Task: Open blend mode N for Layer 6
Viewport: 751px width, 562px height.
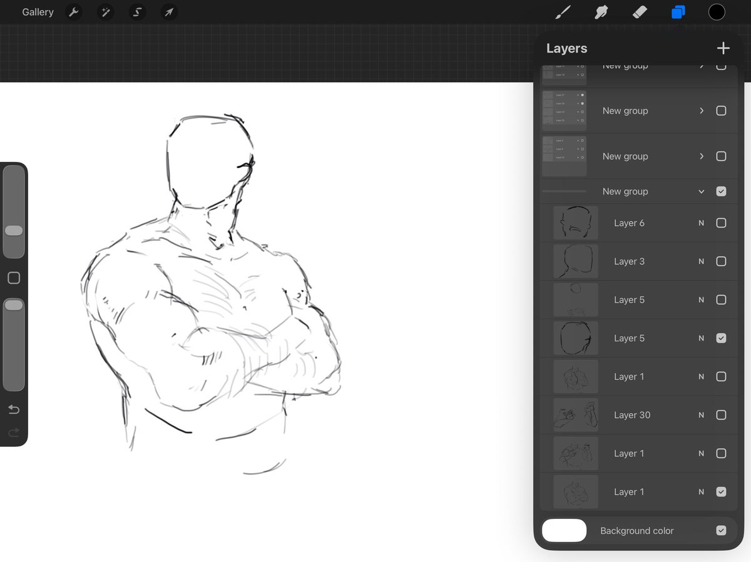Action: coord(702,223)
